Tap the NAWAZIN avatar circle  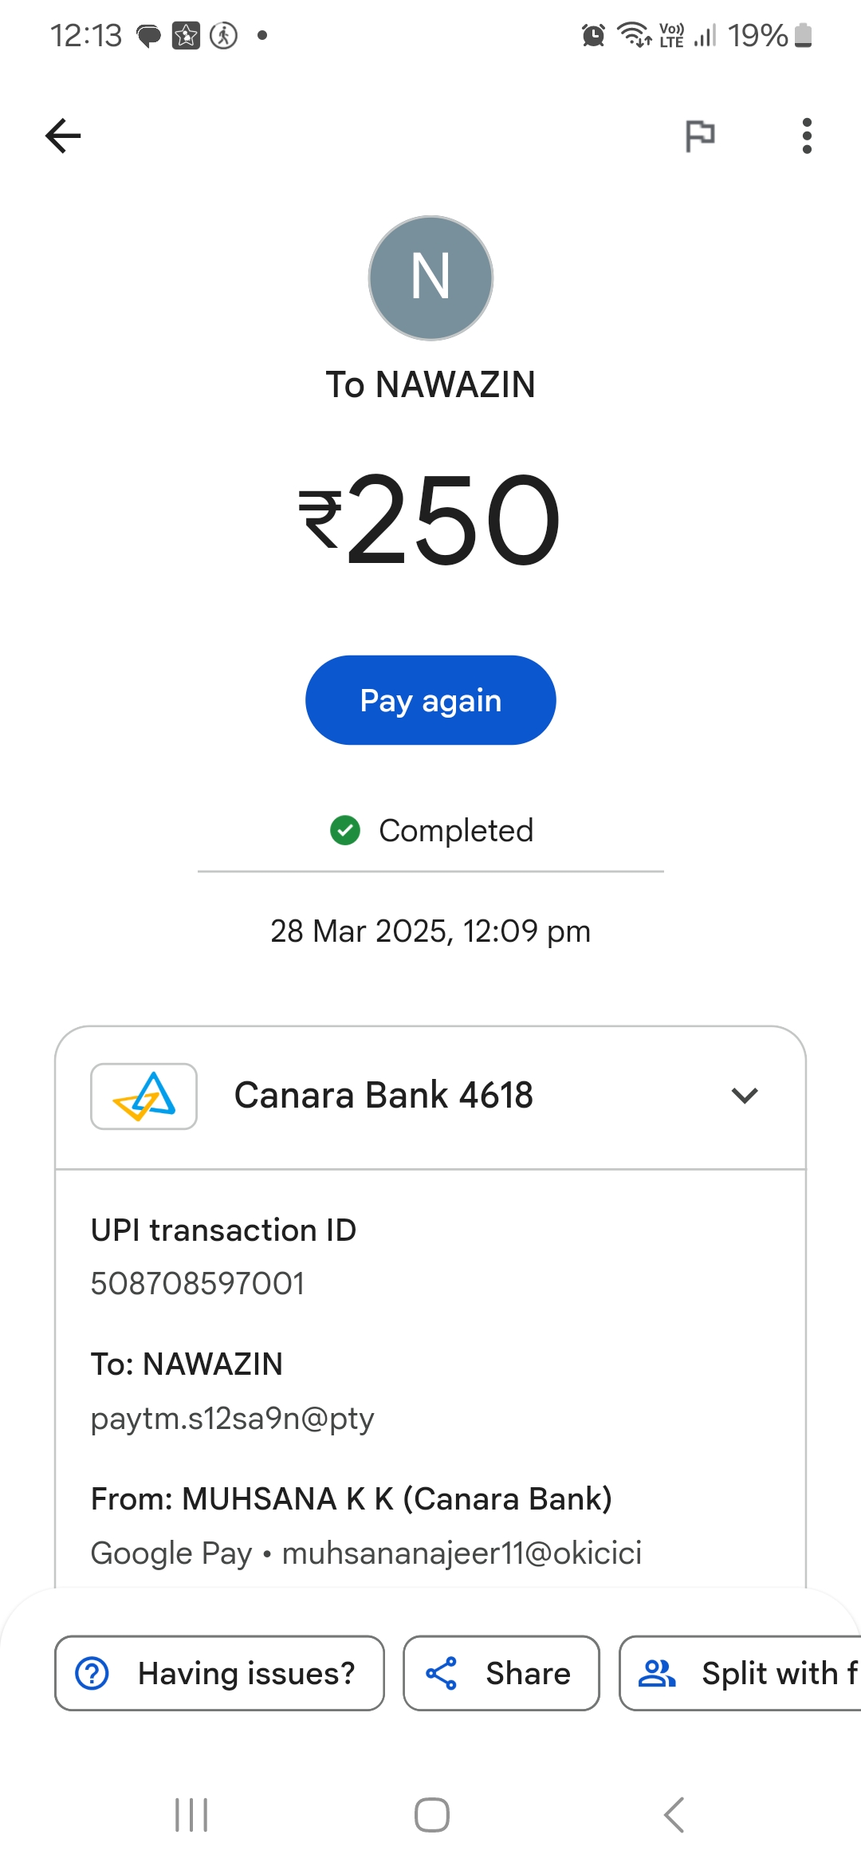(431, 278)
